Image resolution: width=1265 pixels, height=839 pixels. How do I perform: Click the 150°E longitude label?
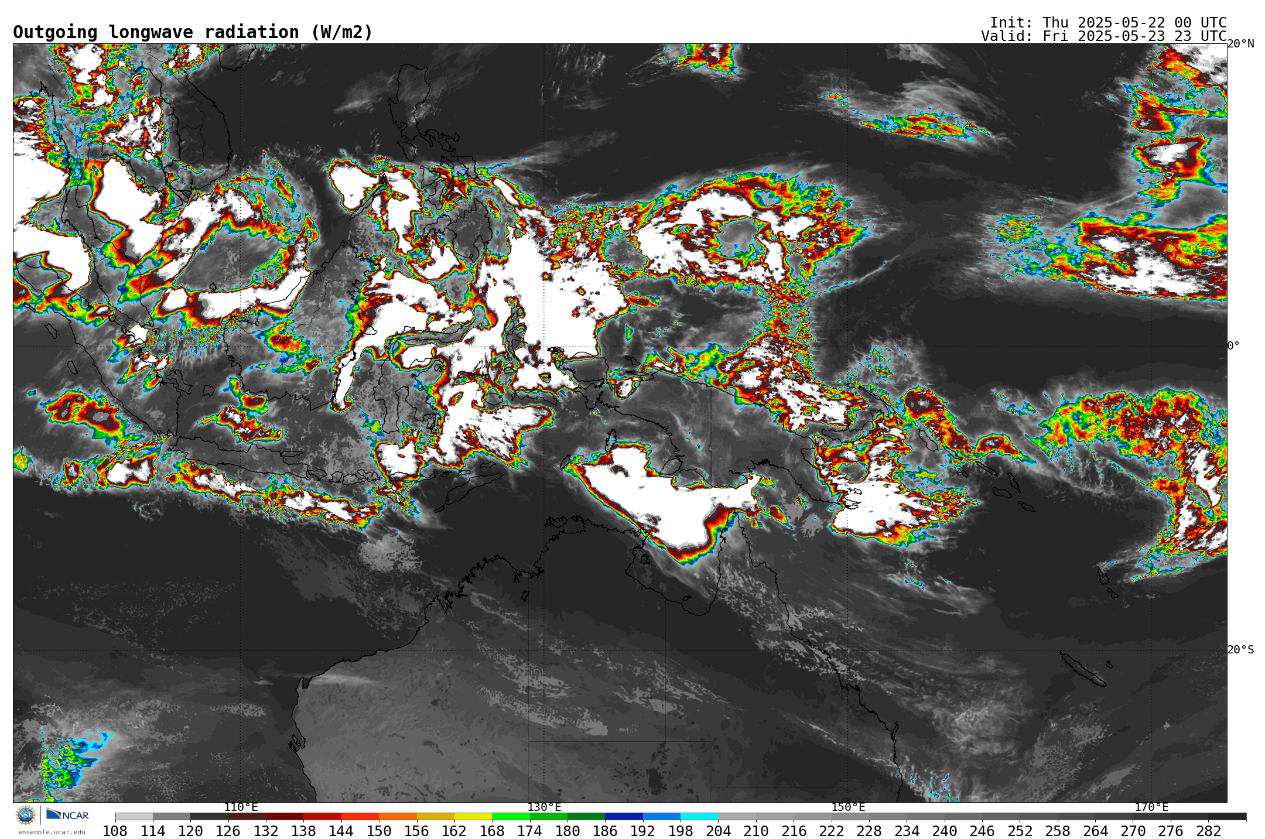coord(848,807)
